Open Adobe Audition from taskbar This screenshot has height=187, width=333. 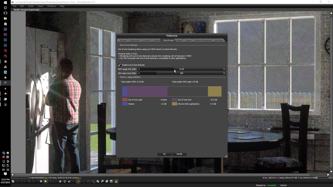pyautogui.click(x=5, y=40)
